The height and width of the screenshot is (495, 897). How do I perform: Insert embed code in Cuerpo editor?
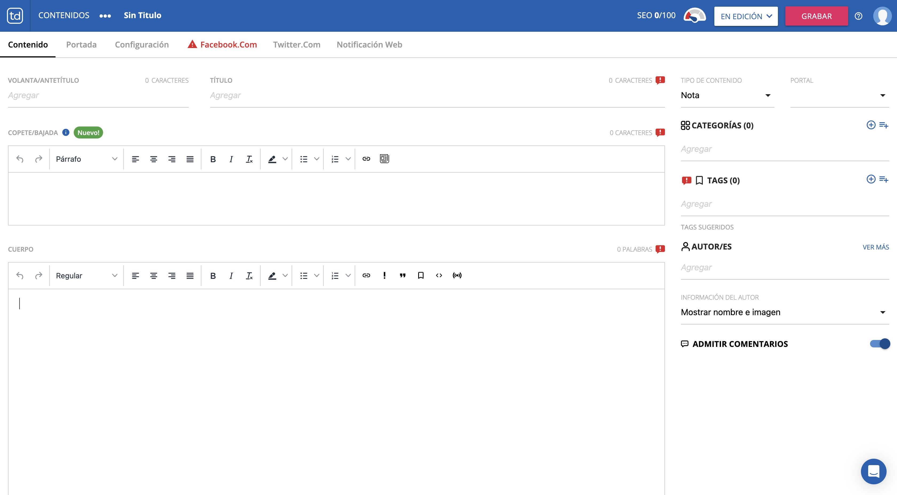[x=439, y=275]
